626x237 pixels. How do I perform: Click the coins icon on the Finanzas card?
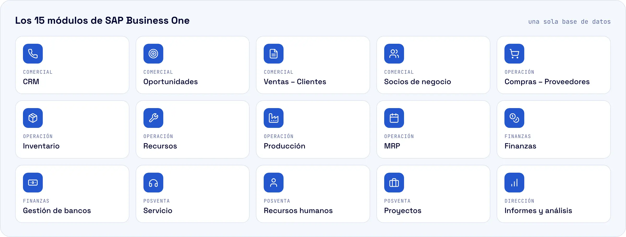[514, 118]
